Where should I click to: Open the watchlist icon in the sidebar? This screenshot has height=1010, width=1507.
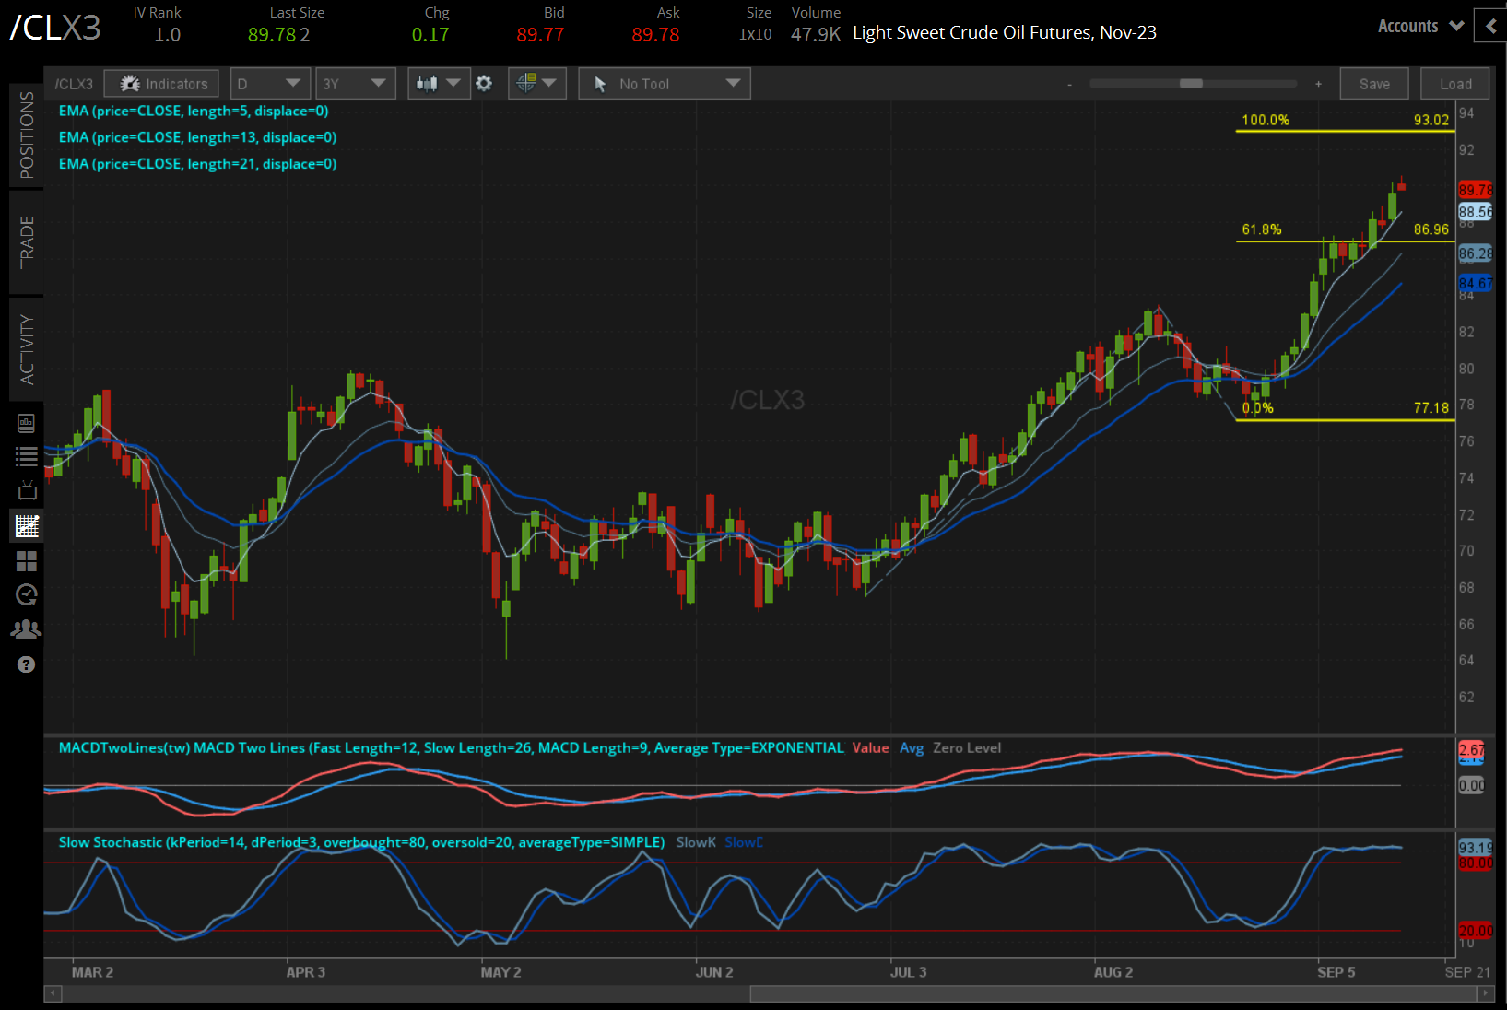click(27, 455)
